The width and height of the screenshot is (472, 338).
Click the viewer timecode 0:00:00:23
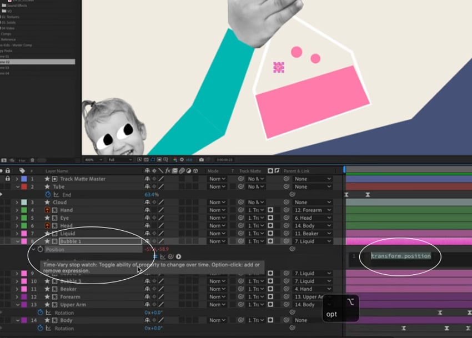point(224,160)
